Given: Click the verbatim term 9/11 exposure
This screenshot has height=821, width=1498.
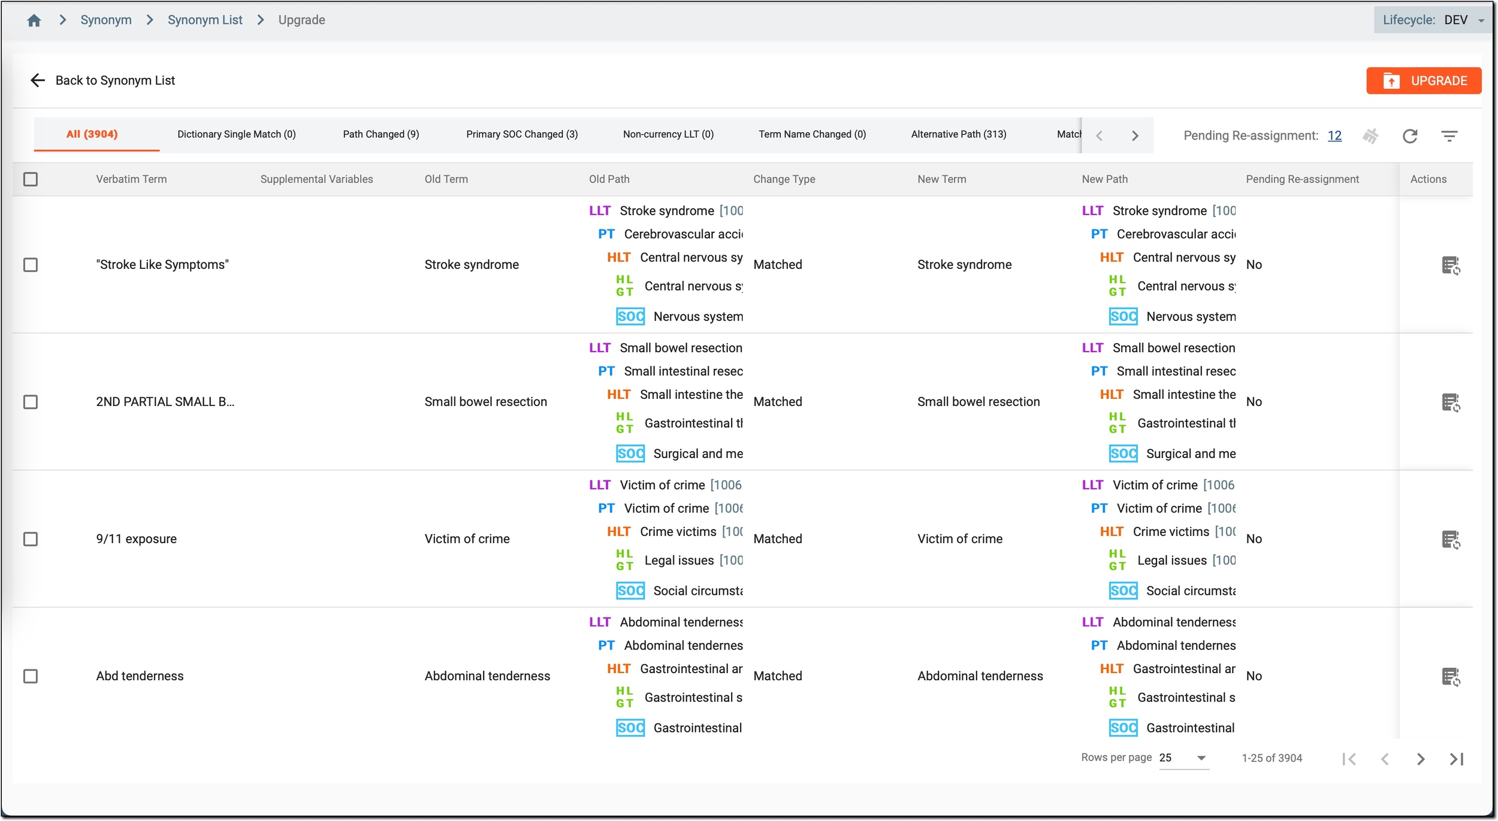Looking at the screenshot, I should [136, 539].
